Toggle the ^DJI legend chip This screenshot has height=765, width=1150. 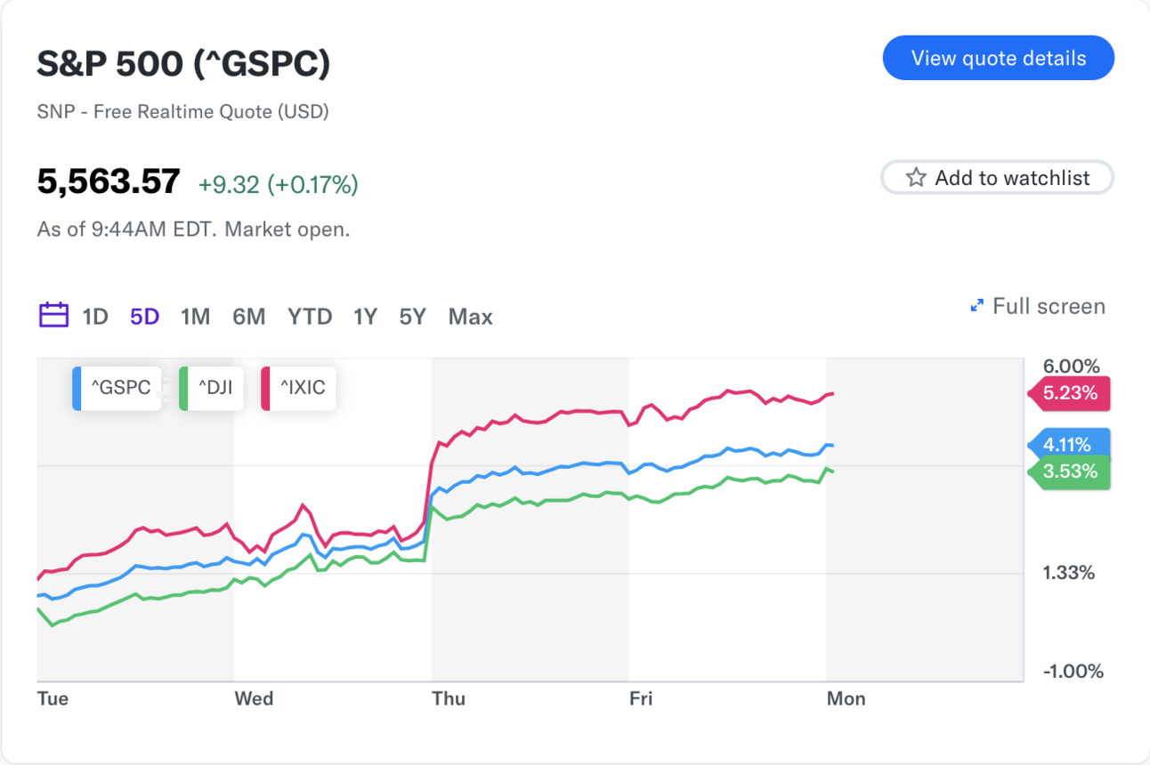pyautogui.click(x=212, y=388)
